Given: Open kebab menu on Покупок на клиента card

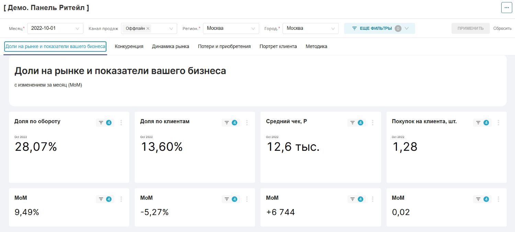Looking at the screenshot, I should pyautogui.click(x=499, y=123).
